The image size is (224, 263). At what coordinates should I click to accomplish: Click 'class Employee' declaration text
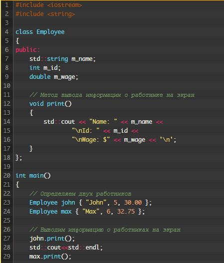40,32
